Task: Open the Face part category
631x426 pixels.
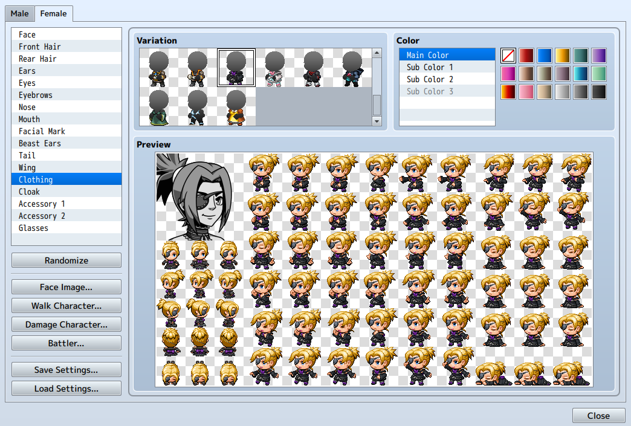Action: click(x=66, y=34)
